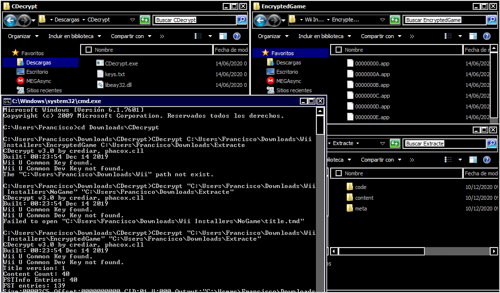500x293 pixels.
Task: Refresh the CDecrypt folder view
Action: [x=145, y=20]
